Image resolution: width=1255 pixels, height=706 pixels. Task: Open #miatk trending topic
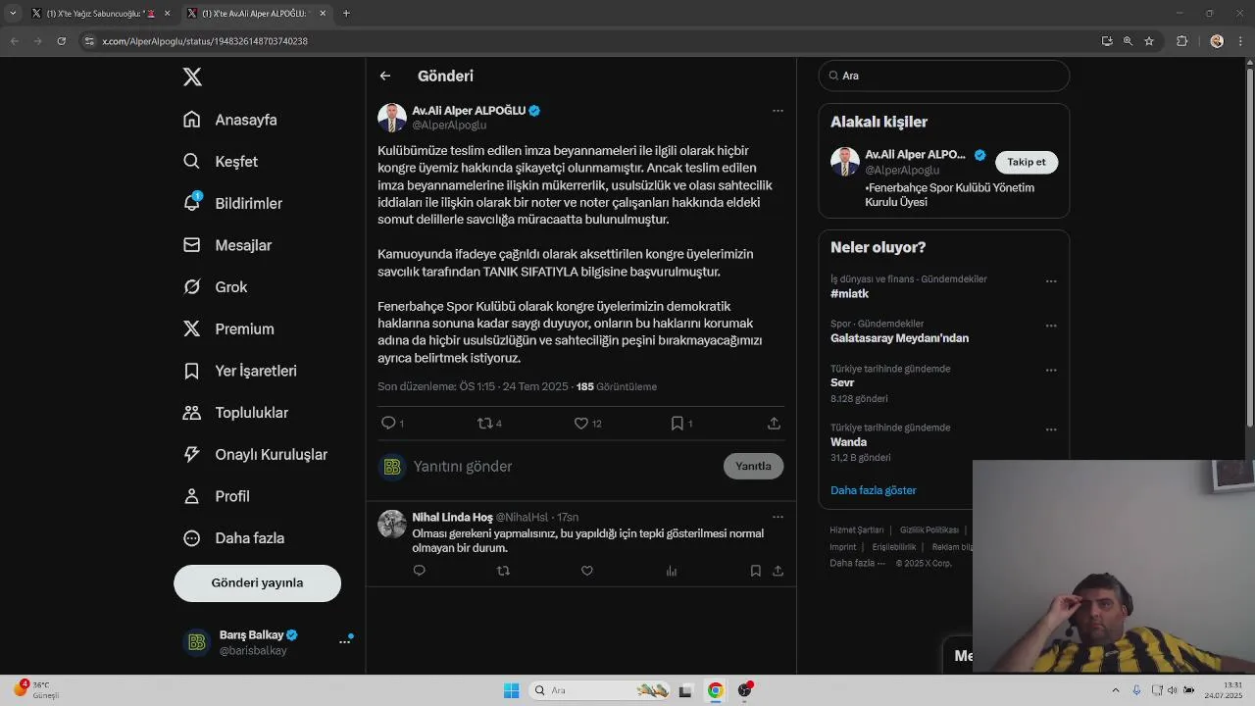tap(850, 294)
